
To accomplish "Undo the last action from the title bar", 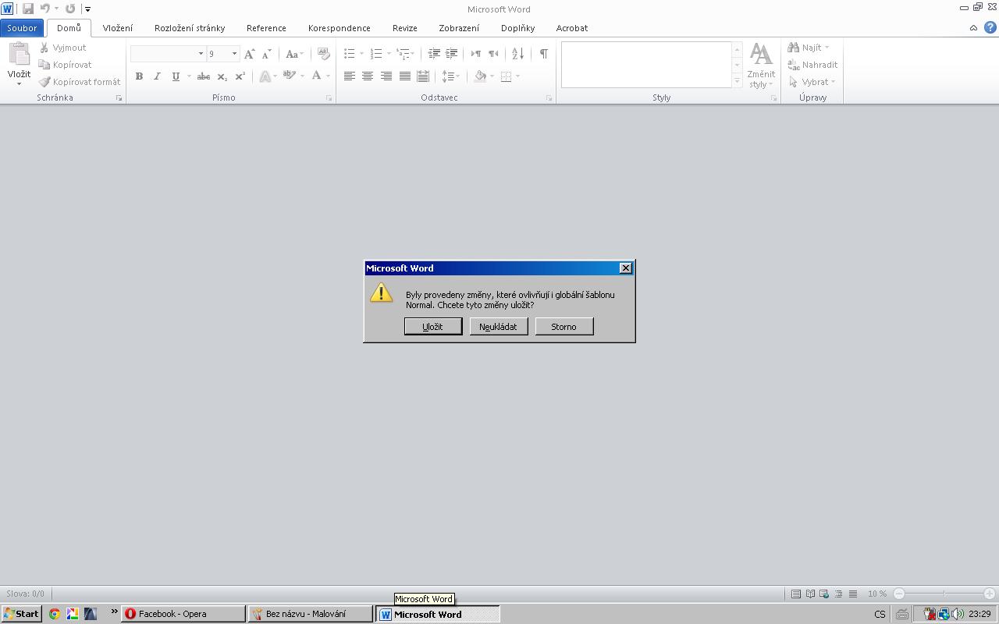I will point(44,9).
